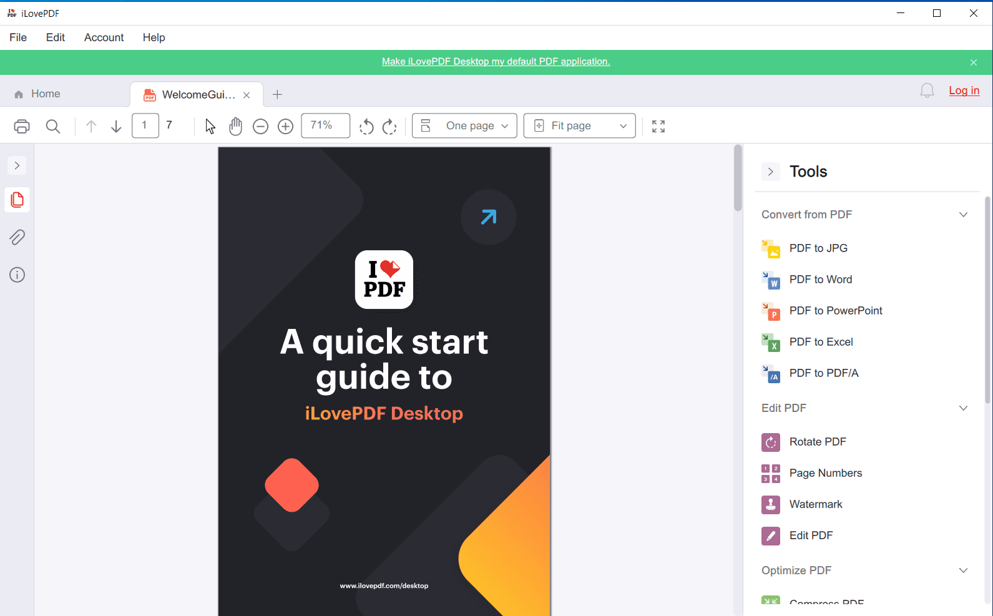Expand the left sidebar panel

tap(17, 165)
